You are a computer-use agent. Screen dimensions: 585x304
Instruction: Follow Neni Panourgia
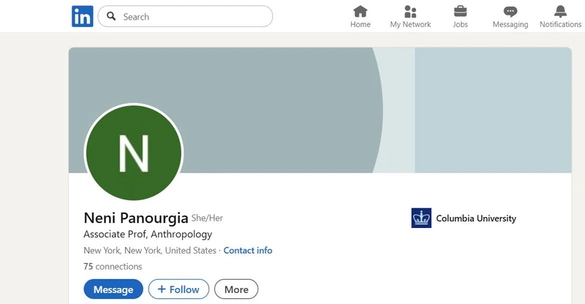coord(178,289)
